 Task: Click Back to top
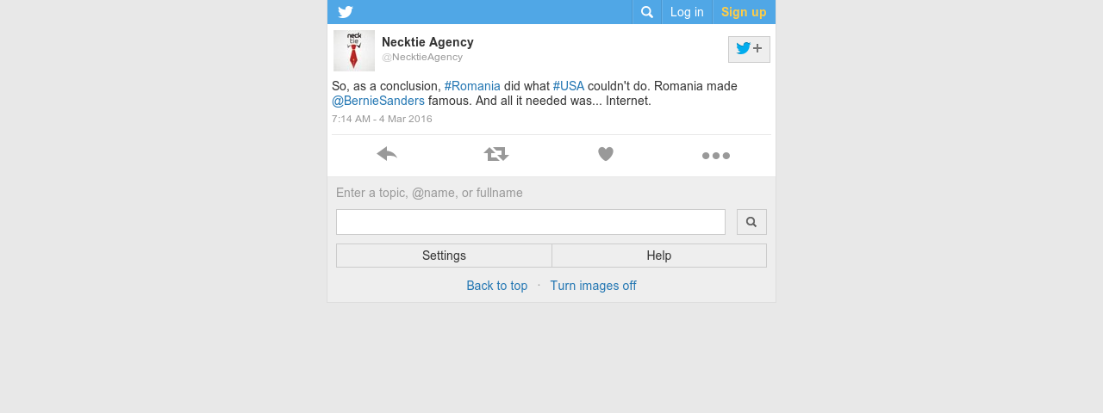point(497,286)
